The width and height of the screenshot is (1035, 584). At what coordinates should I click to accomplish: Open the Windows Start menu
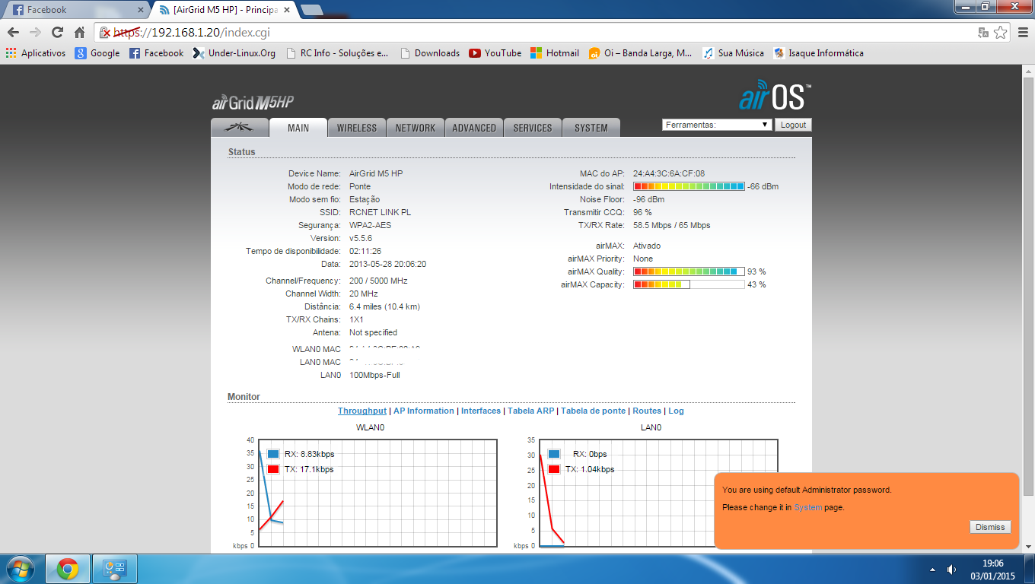coord(20,569)
